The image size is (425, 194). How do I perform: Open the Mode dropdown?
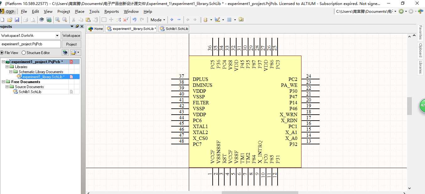158,20
